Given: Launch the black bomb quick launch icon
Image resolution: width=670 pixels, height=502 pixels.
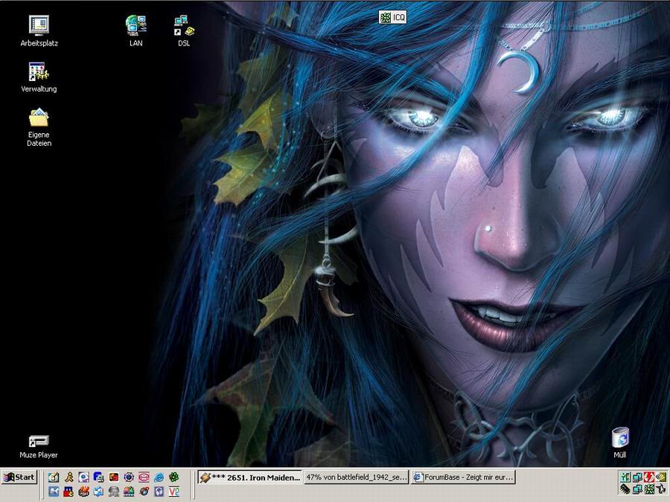Looking at the screenshot, I should tap(144, 492).
